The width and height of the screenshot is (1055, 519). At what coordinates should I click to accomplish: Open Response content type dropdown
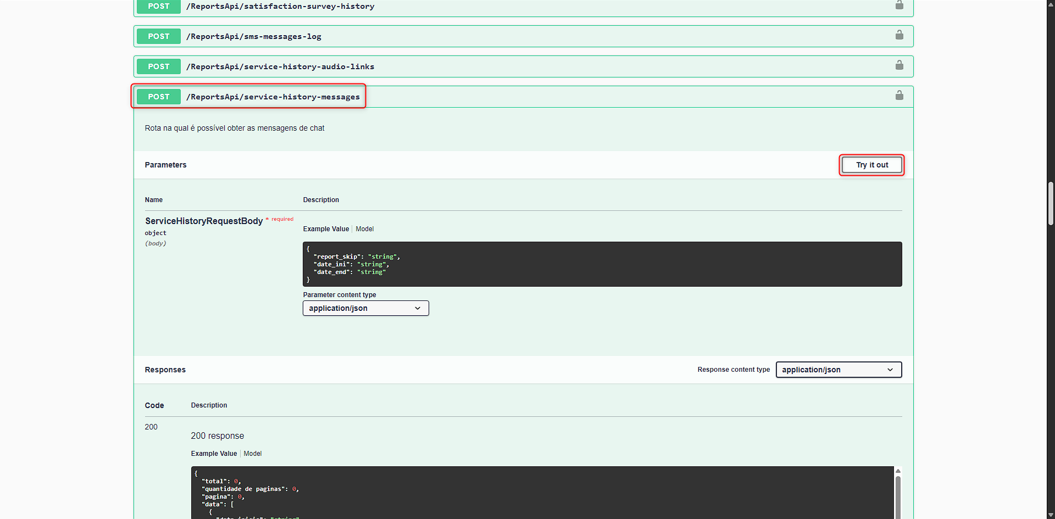point(838,370)
